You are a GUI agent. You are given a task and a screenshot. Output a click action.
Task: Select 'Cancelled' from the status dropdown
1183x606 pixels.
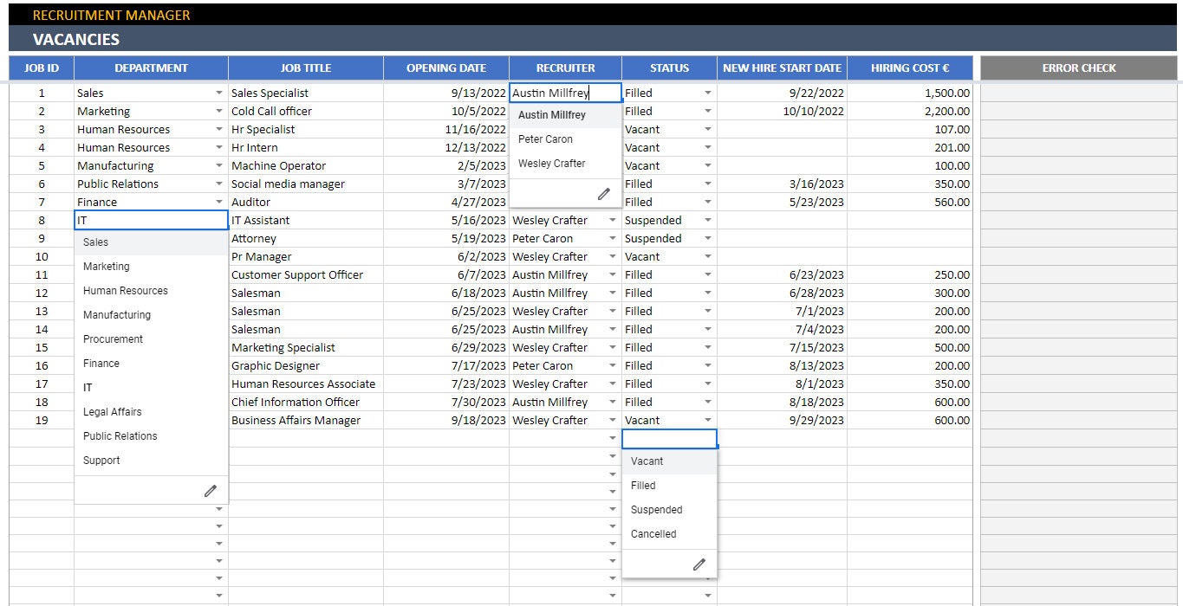pyautogui.click(x=652, y=533)
